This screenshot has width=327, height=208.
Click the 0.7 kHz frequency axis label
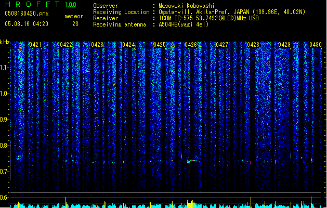coord(4,172)
